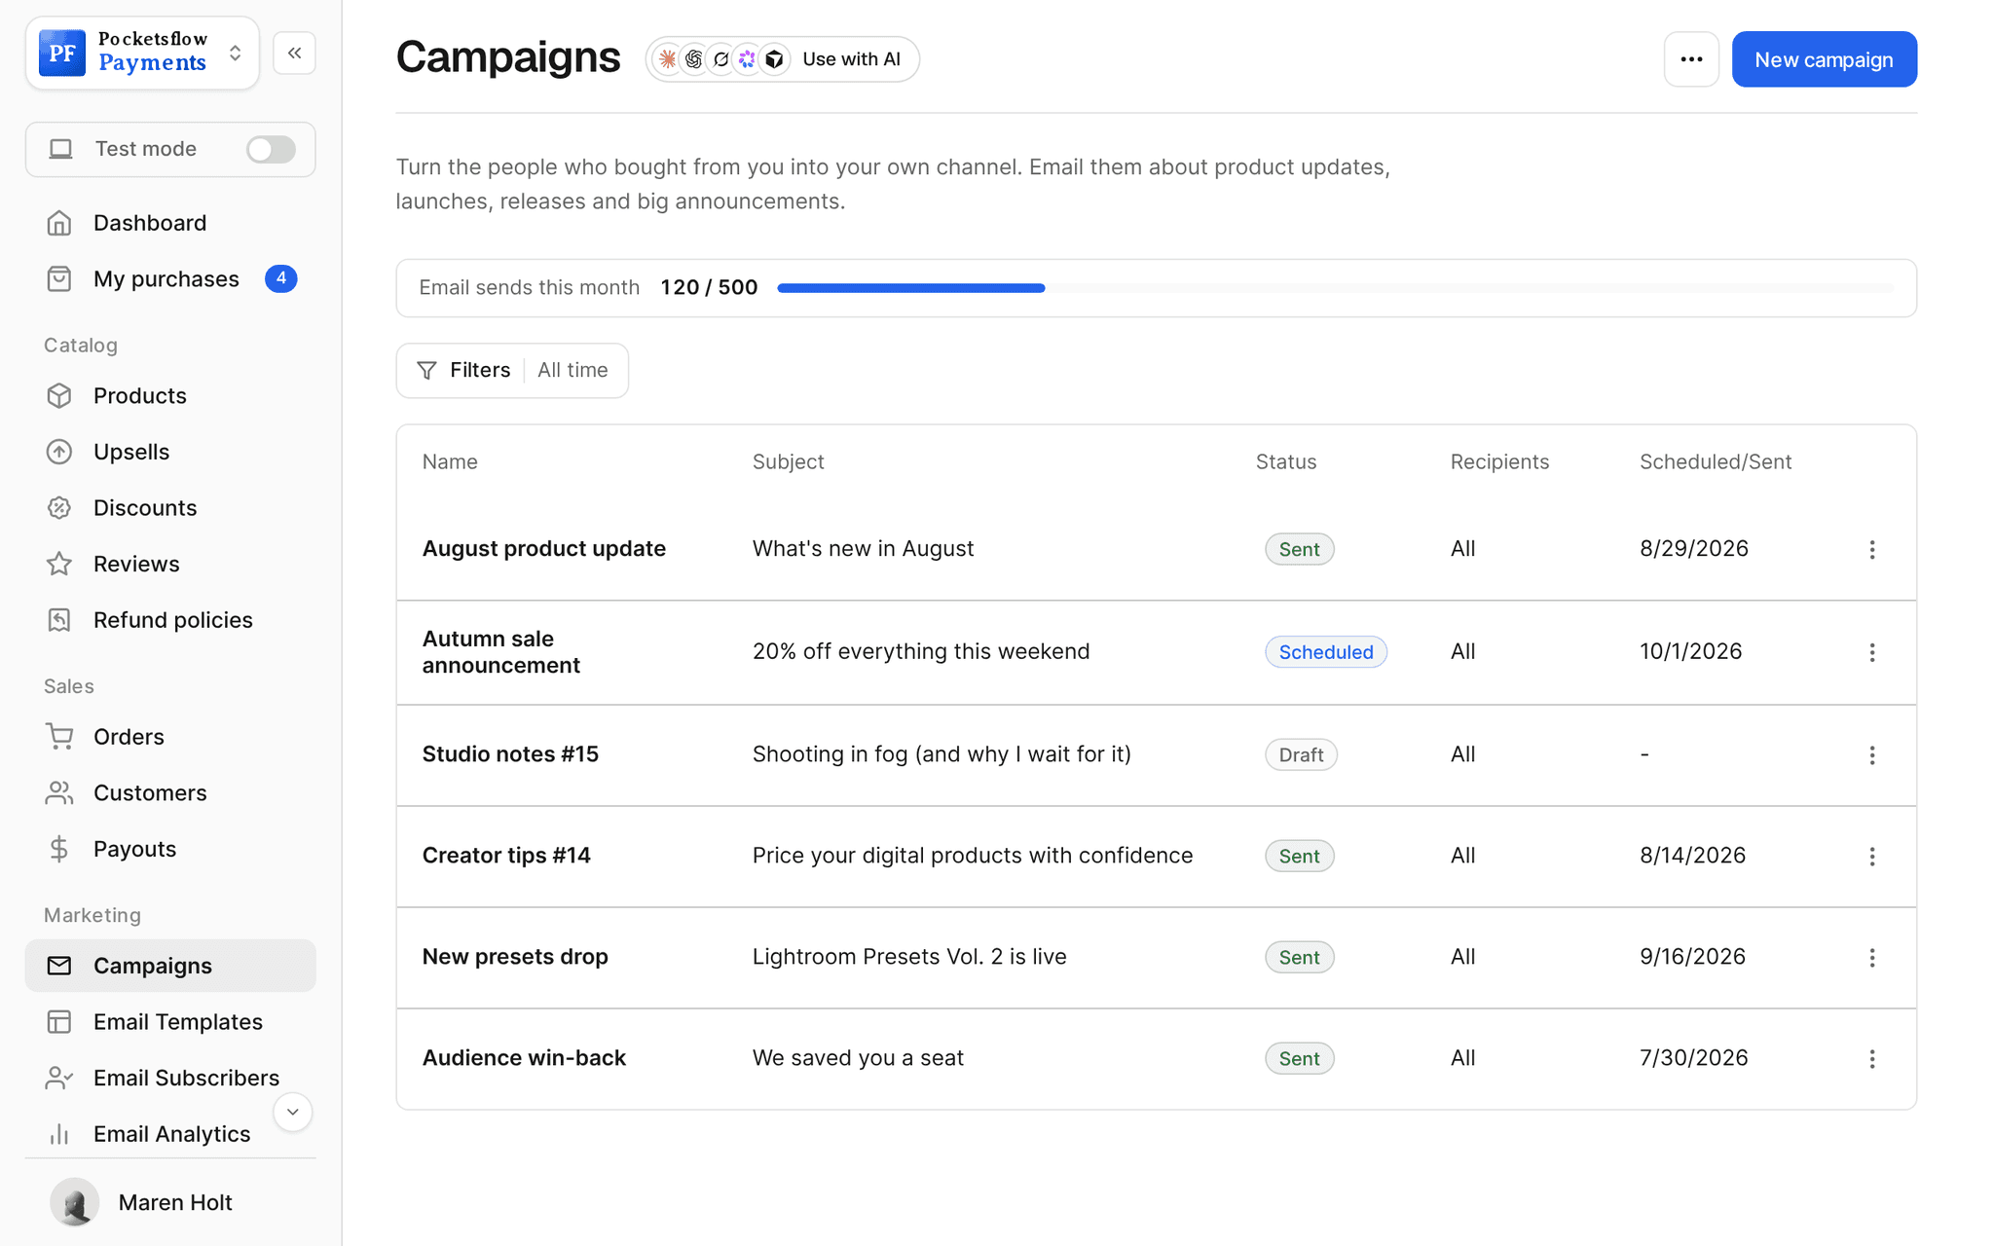Screen dimensions: 1994x1246
Task: Open Dashboard from the sidebar
Action: coord(170,223)
